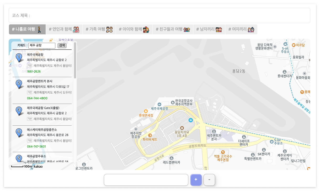Click the 제주지방항공청 map icon
The image size is (320, 191).
click(136, 129)
